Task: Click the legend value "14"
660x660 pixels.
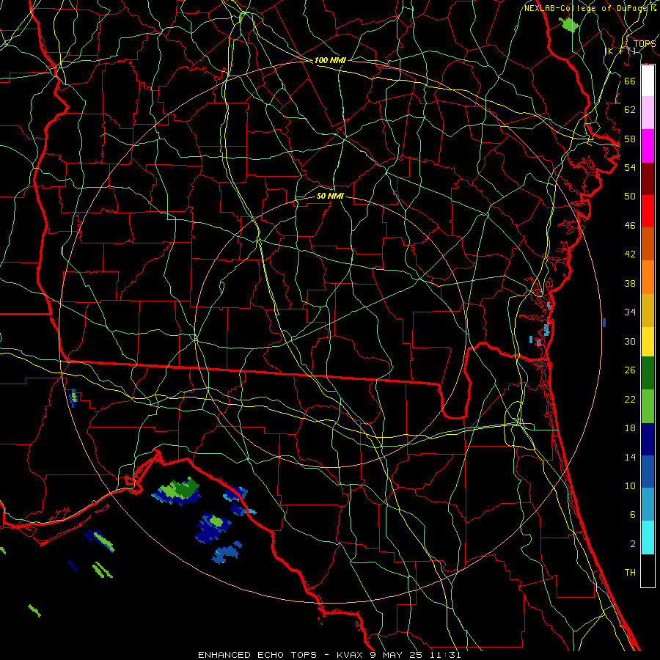Action: pos(630,457)
